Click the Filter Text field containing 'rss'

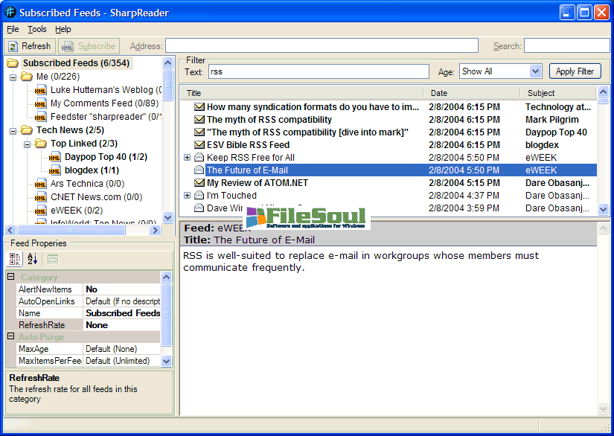click(319, 71)
